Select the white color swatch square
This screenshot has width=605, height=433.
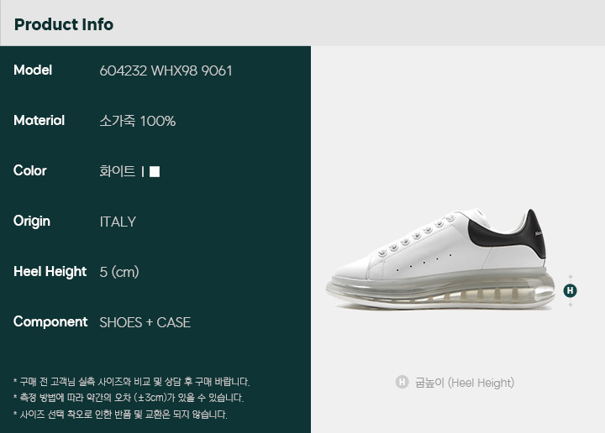(x=155, y=171)
